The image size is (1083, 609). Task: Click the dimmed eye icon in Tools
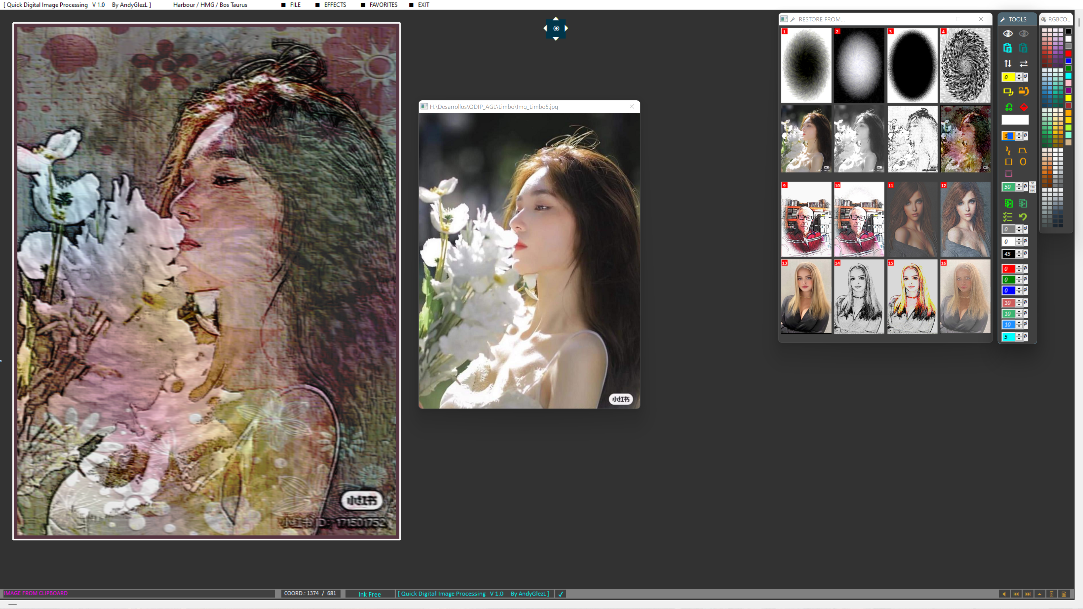click(1023, 34)
